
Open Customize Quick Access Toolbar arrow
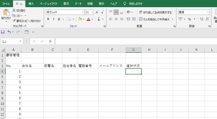click(33, 32)
